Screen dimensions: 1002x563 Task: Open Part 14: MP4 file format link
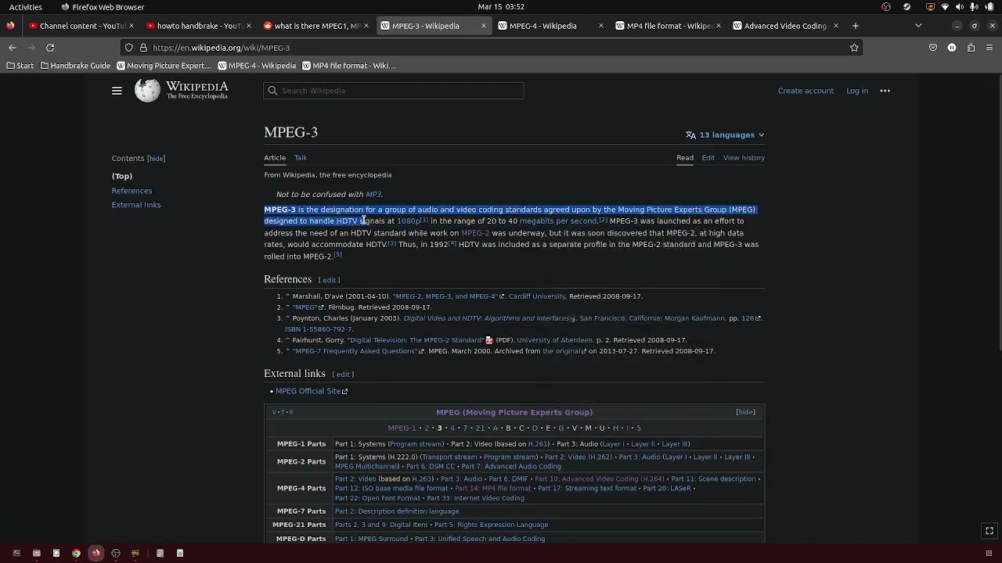(492, 489)
